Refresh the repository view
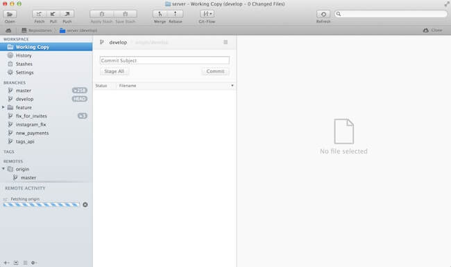The image size is (451, 267). pyautogui.click(x=323, y=14)
